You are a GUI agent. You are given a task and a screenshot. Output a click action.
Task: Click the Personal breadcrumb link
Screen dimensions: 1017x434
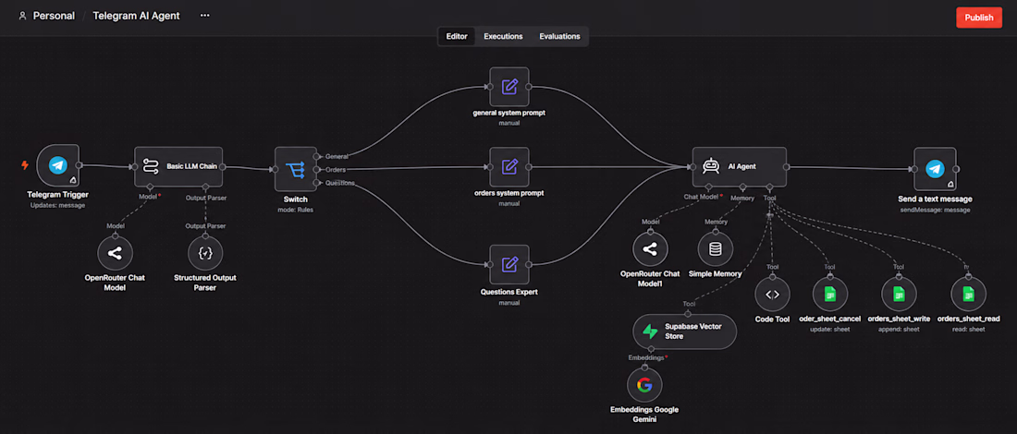(54, 16)
